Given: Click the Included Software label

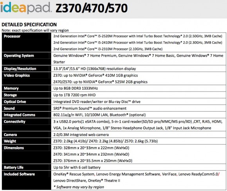Looking at the screenshot, I should click(19, 174).
